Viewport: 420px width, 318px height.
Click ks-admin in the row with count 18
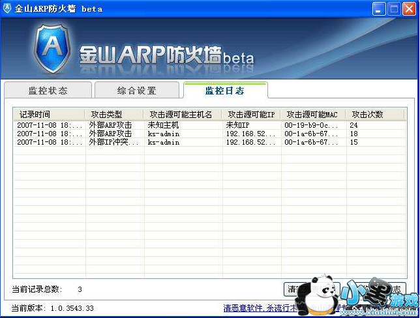[x=164, y=134]
